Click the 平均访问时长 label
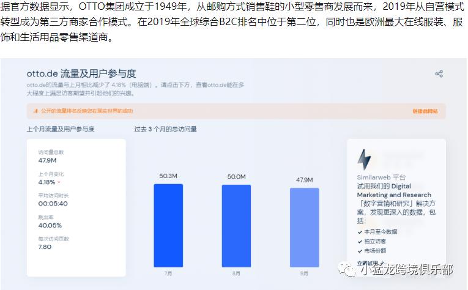The image size is (468, 290). (53, 195)
